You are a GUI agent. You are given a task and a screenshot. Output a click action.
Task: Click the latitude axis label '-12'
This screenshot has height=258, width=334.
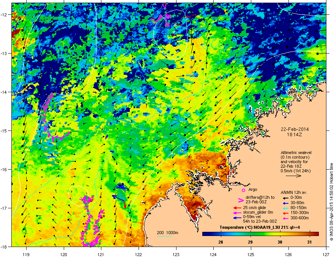pos(4,15)
